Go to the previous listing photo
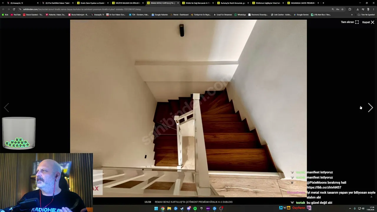Image resolution: width=377 pixels, height=212 pixels. (x=6, y=108)
